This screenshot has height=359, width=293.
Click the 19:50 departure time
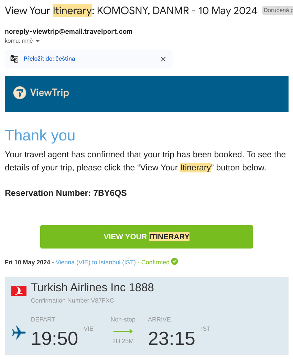(54, 338)
